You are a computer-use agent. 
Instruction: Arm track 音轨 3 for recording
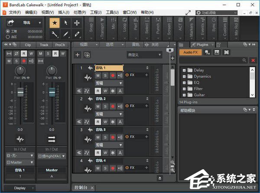113,137
